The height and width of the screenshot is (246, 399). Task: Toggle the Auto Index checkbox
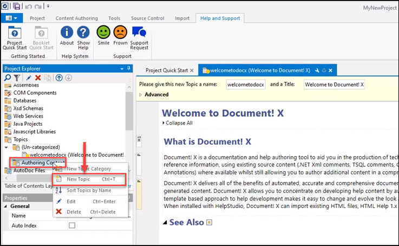pyautogui.click(x=72, y=225)
